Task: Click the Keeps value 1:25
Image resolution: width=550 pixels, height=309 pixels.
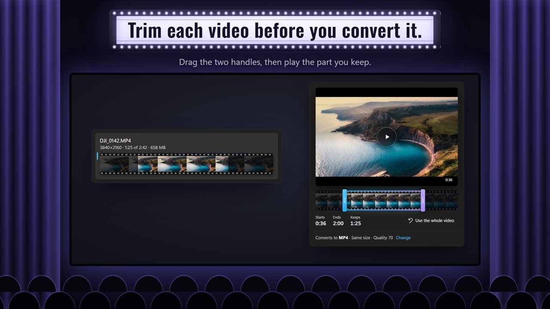Action: tap(355, 224)
